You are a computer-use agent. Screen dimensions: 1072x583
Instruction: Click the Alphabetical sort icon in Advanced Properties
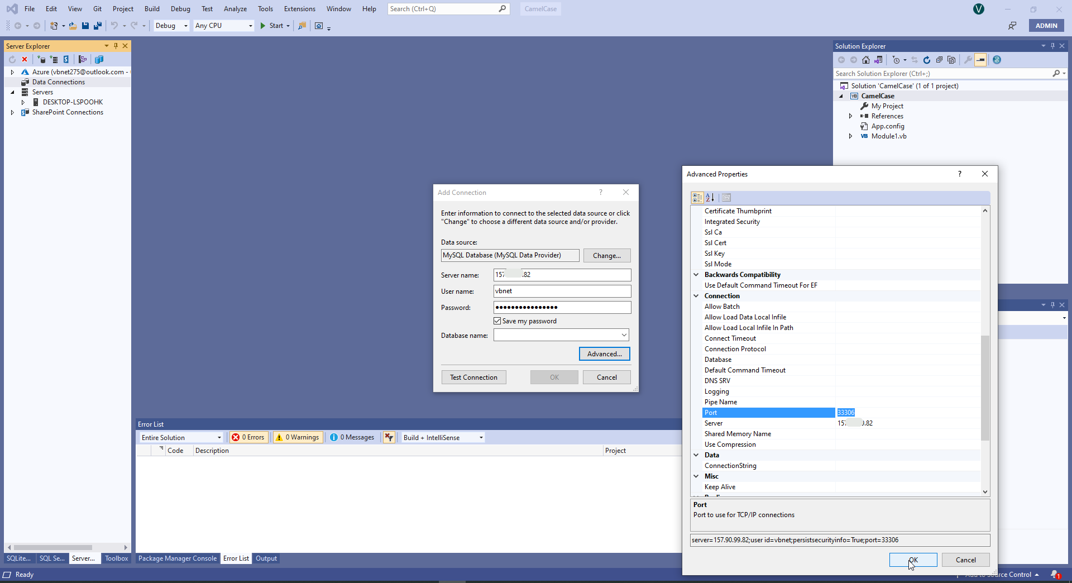[710, 198]
